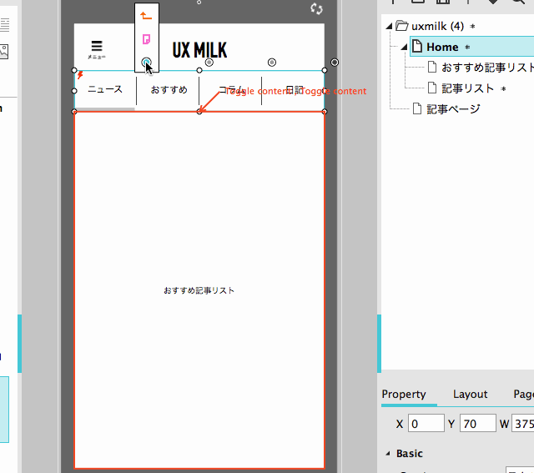This screenshot has height=473, width=534.
Task: Click the rotate sync icon above the canvas
Action: pyautogui.click(x=316, y=8)
